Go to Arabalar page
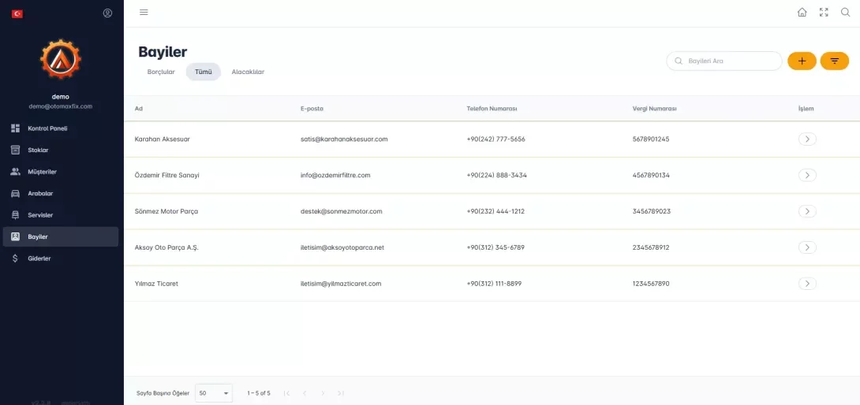 click(40, 193)
